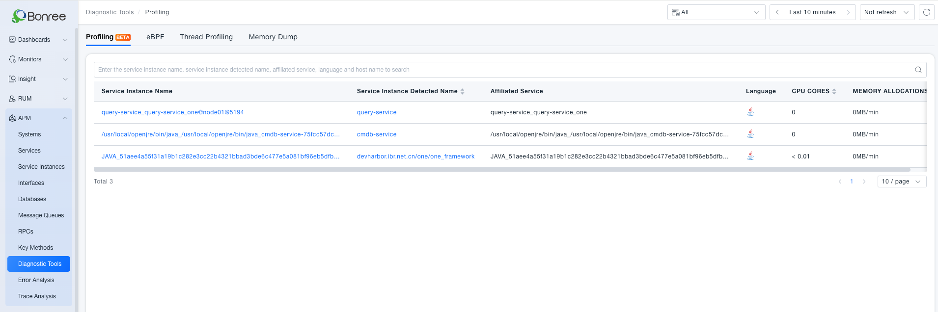Click the Dashboards sidebar icon
This screenshot has width=938, height=312.
[12, 40]
